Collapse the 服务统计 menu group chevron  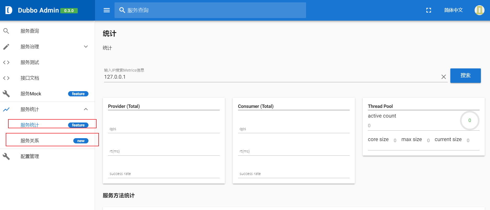coord(86,109)
